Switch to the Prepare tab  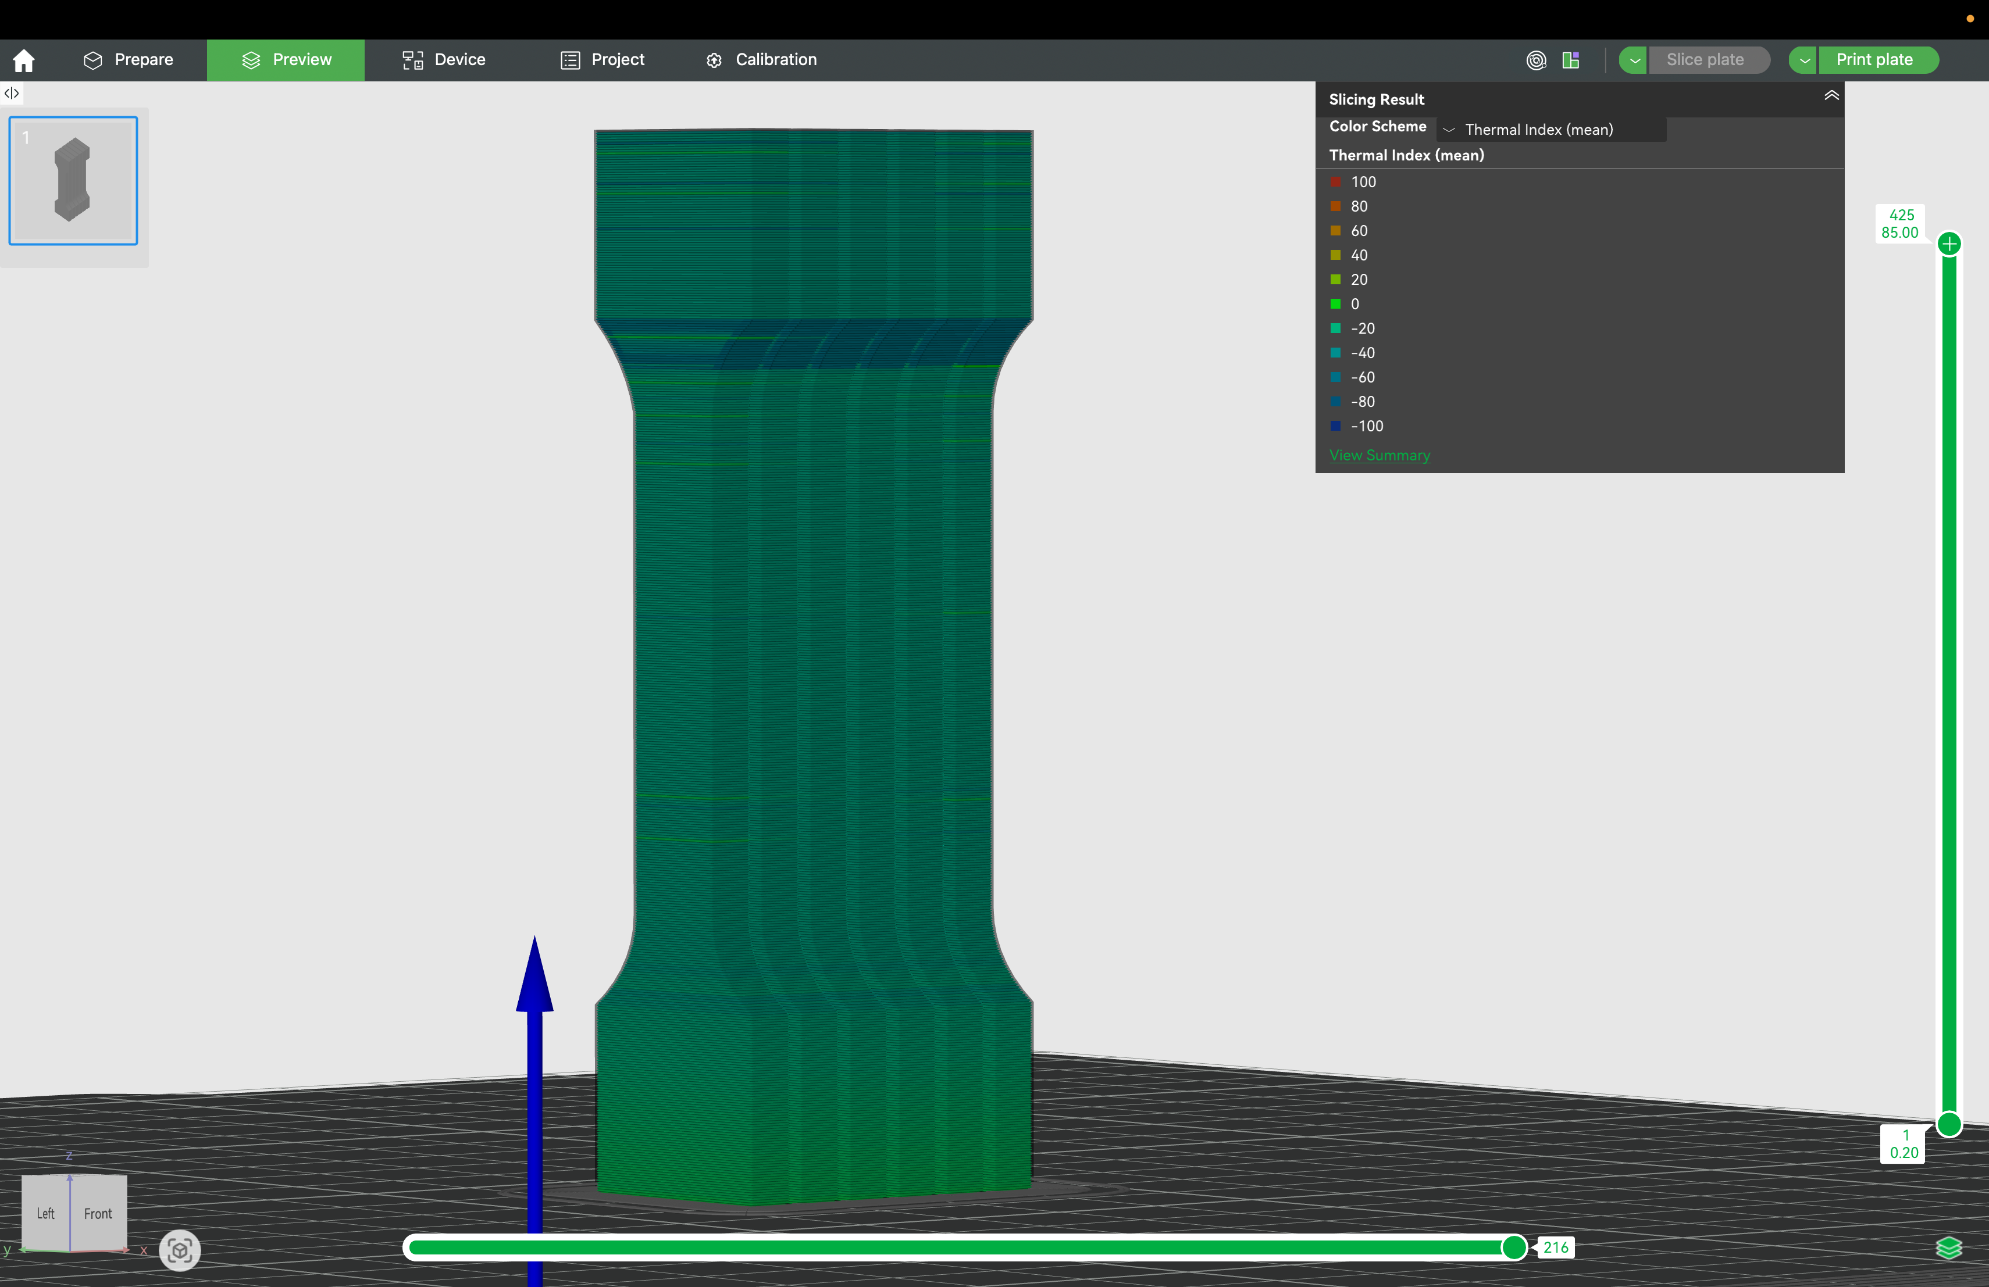[x=129, y=60]
